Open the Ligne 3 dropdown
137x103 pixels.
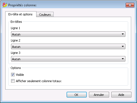[68, 59]
